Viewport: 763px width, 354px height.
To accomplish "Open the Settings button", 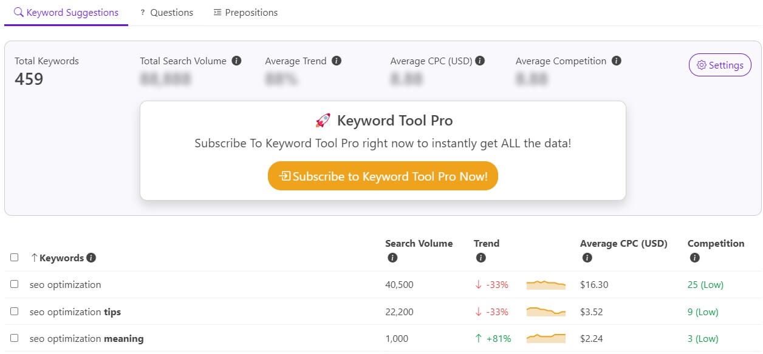I will (x=720, y=65).
